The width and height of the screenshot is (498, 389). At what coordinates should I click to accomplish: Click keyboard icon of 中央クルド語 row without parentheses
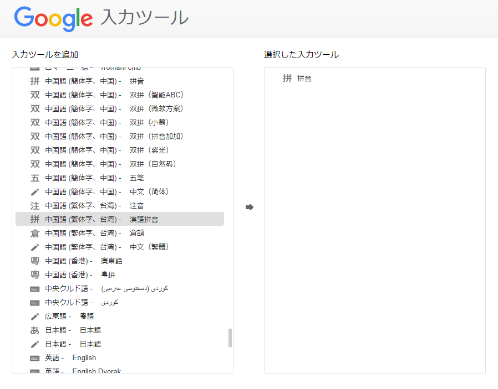coord(35,303)
